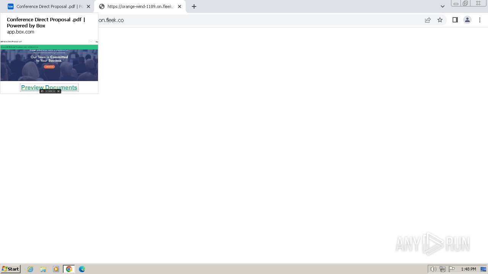Bookmark this page with the star
Image resolution: width=488 pixels, height=274 pixels.
click(440, 20)
